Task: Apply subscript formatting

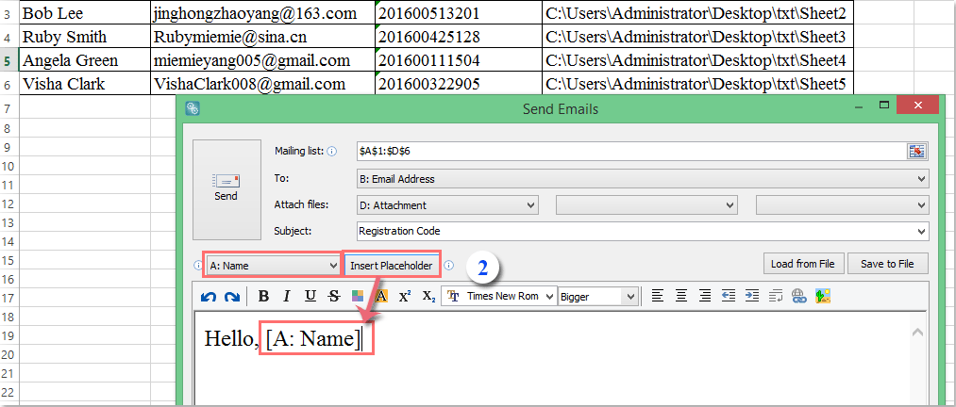Action: [x=428, y=296]
